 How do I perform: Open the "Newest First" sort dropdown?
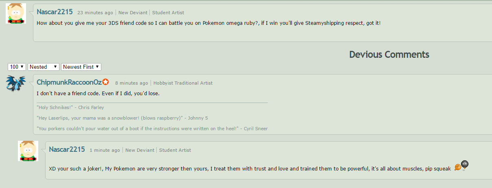click(x=81, y=67)
